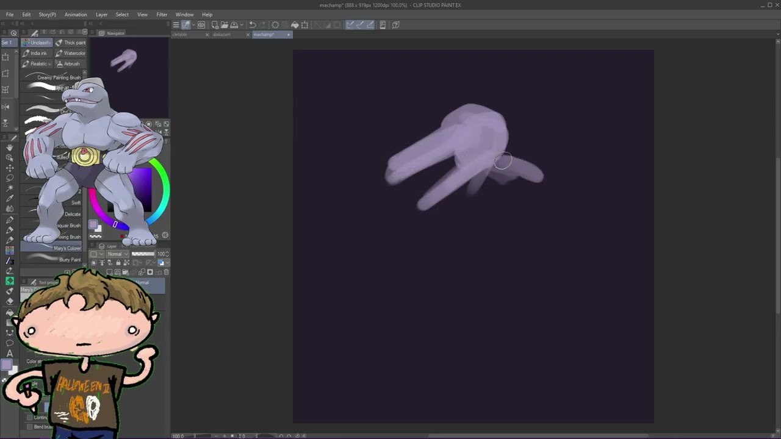Open the Edit menu
The height and width of the screenshot is (439, 781).
point(26,15)
